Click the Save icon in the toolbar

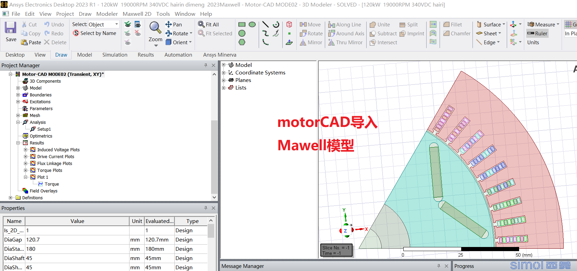11,28
